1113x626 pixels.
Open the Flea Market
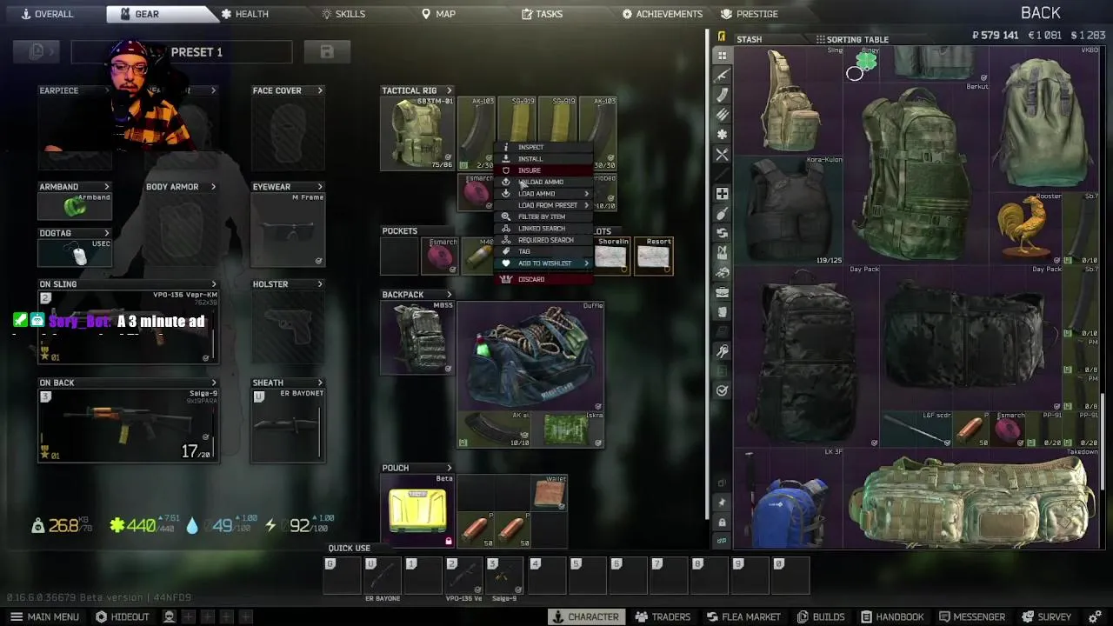click(743, 616)
